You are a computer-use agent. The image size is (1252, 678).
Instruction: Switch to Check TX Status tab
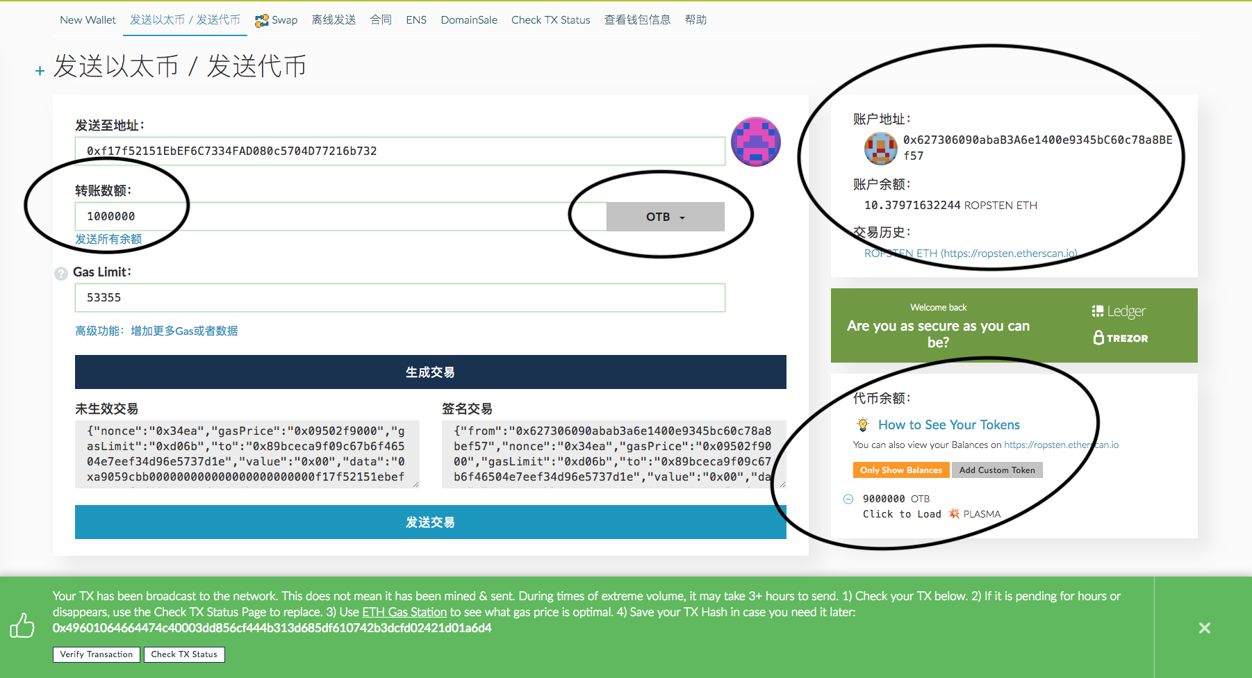pos(551,20)
